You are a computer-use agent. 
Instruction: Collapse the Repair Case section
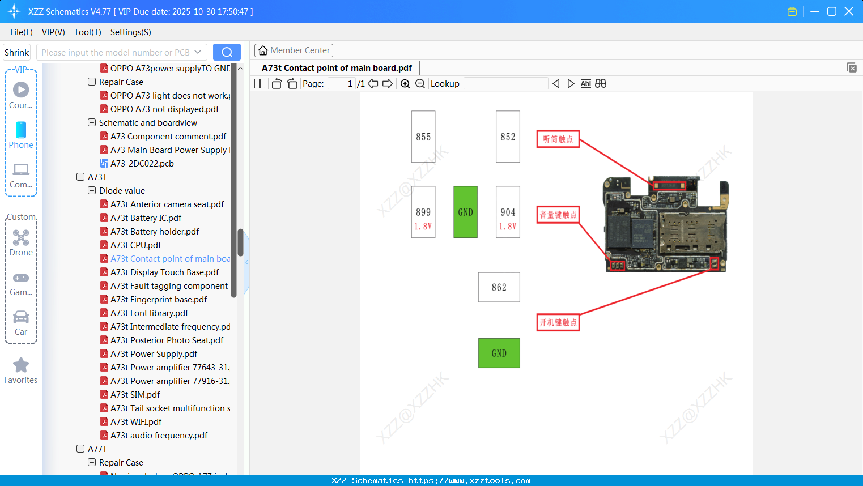coord(91,82)
